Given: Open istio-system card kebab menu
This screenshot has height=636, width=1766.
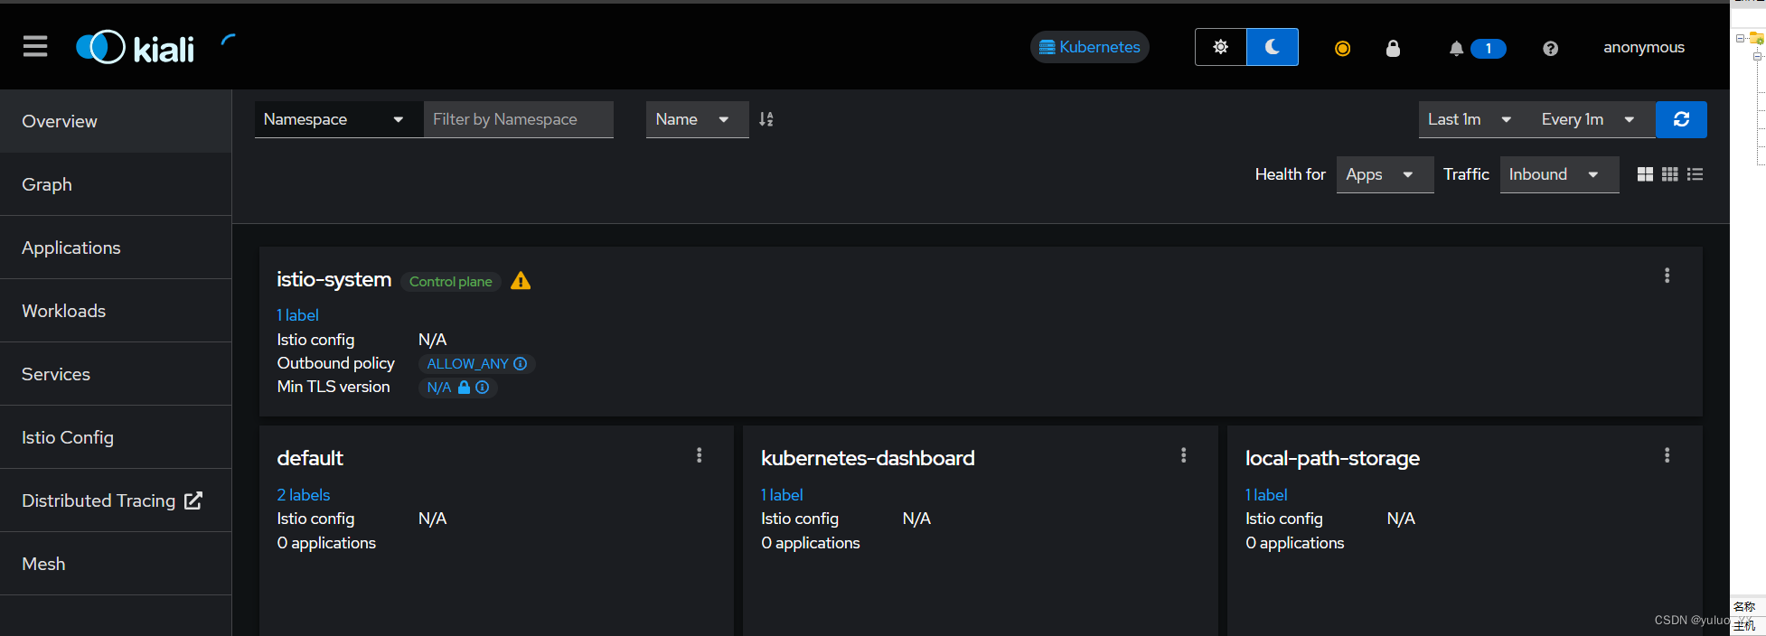Looking at the screenshot, I should tap(1667, 276).
